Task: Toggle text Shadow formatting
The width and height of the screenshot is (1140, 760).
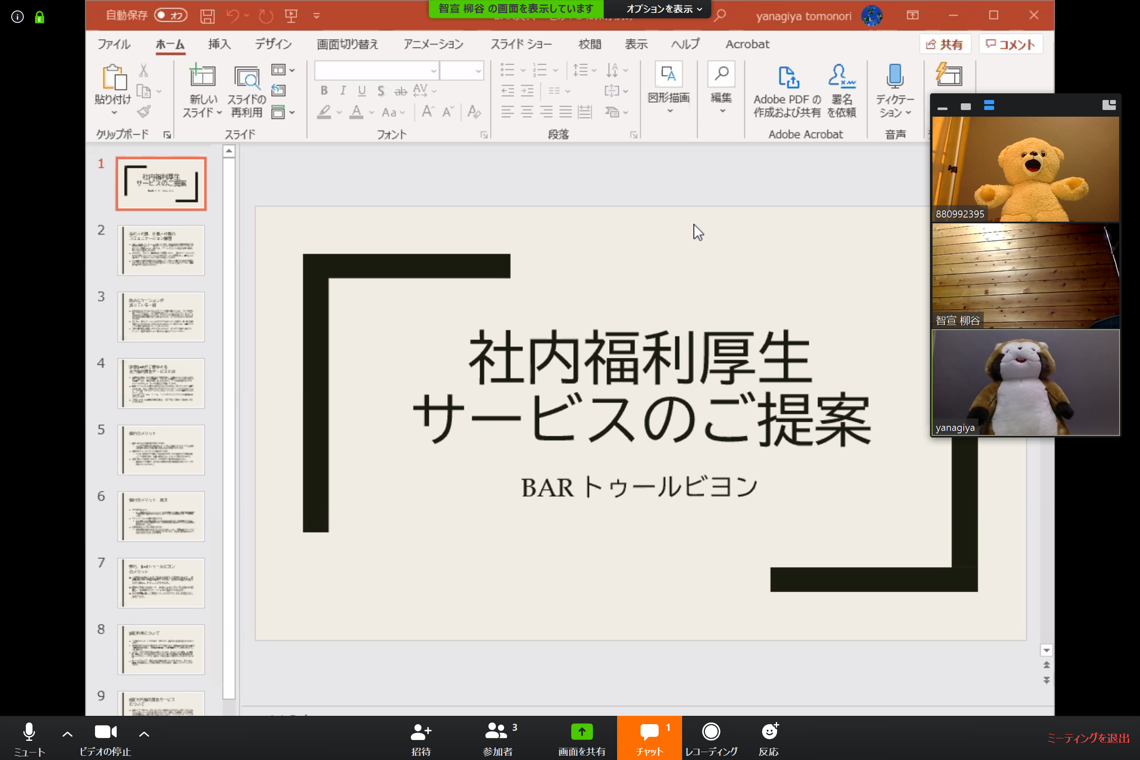Action: pos(381,91)
